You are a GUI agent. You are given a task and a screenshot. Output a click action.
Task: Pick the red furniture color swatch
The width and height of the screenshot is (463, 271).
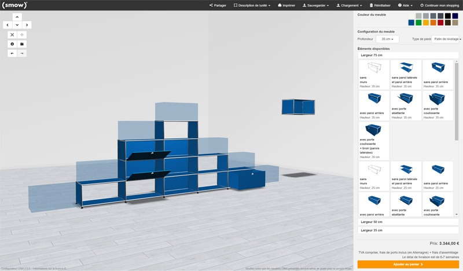tap(440, 23)
